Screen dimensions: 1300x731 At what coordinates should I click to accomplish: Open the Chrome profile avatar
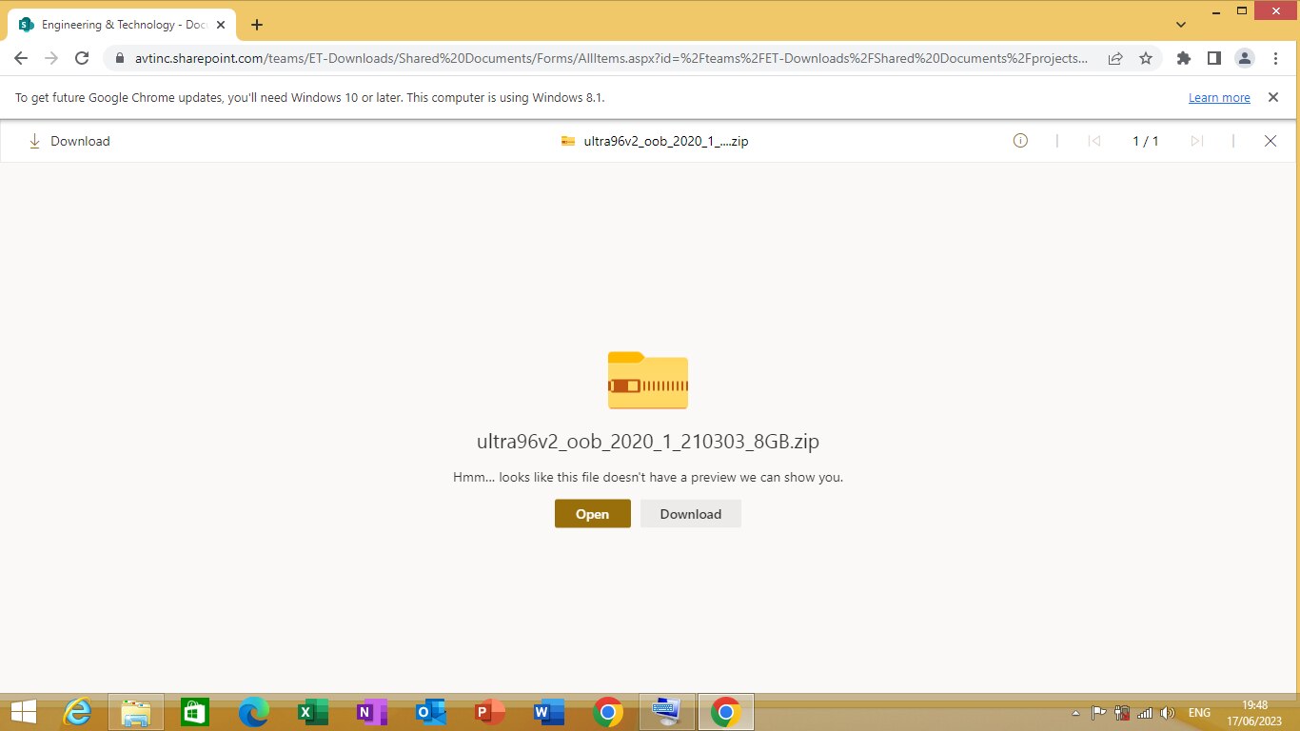pyautogui.click(x=1244, y=58)
